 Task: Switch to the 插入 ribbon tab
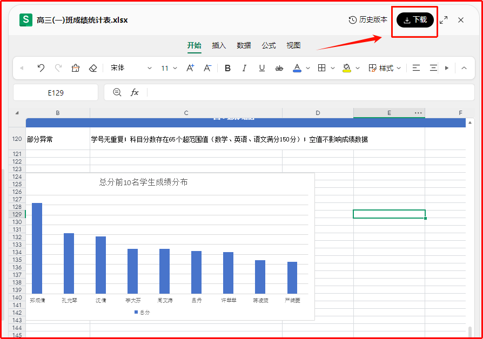click(x=218, y=45)
